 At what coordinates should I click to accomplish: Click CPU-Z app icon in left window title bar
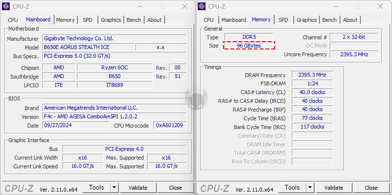point(6,6)
